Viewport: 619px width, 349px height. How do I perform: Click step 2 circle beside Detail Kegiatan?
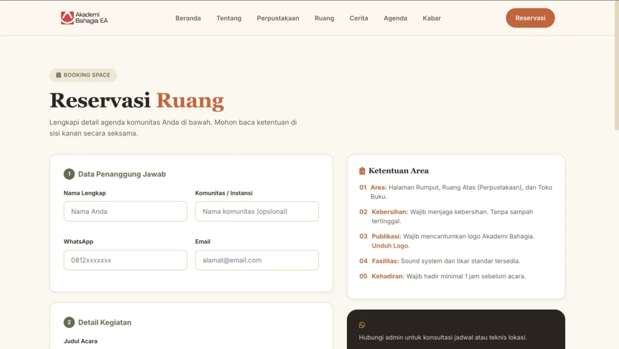69,322
